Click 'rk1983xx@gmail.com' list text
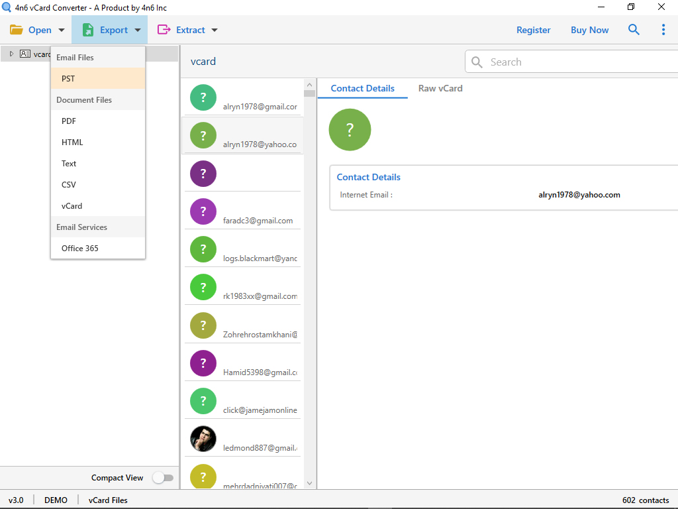The height and width of the screenshot is (509, 678). tap(260, 296)
